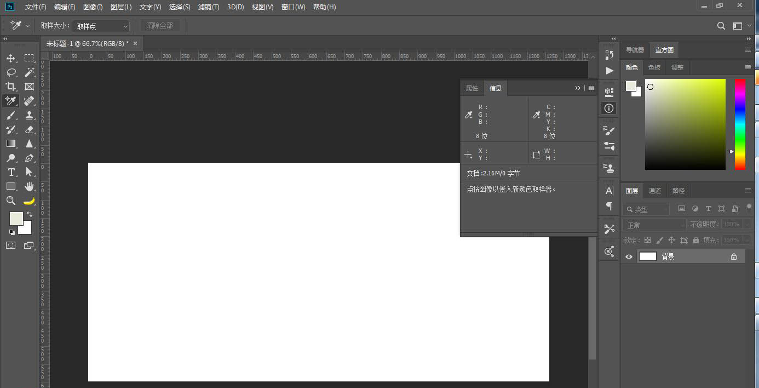The width and height of the screenshot is (759, 388).
Task: Select the Move tool
Action: (x=11, y=58)
